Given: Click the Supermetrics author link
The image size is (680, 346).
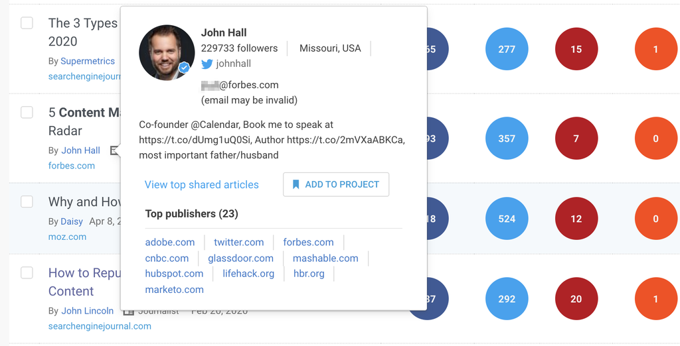Looking at the screenshot, I should click(88, 61).
